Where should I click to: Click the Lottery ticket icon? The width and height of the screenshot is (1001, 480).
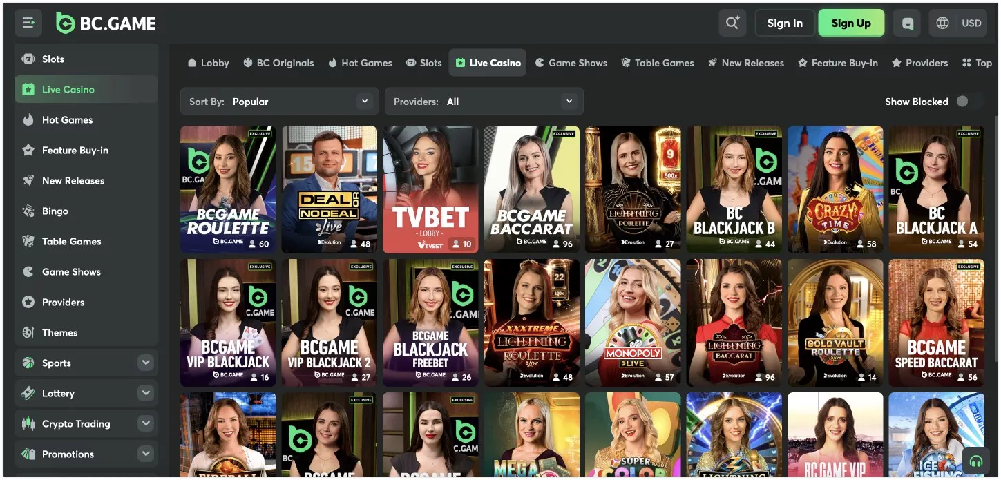point(28,393)
